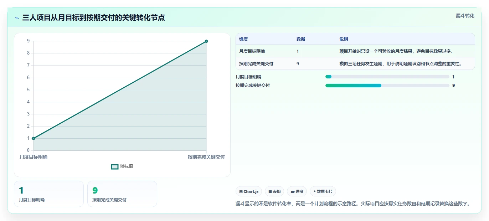Click the chart data point at value 1
This screenshot has height=221, width=489.
click(34, 138)
